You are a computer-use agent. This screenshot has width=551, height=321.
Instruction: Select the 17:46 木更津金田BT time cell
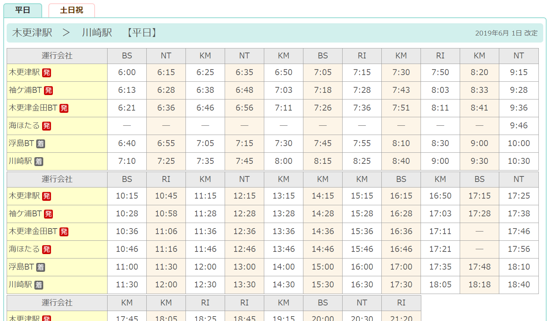519,232
